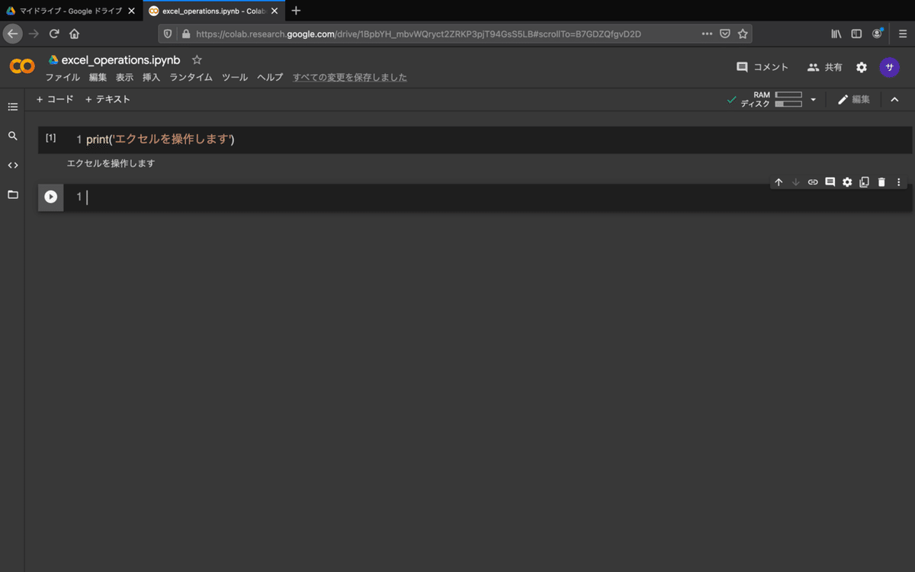Screen dimensions: 915x572
Task: Delete the cell with trash icon
Action: (881, 182)
